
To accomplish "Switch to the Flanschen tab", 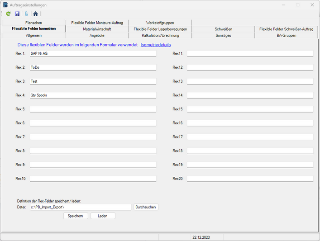I will (x=34, y=23).
